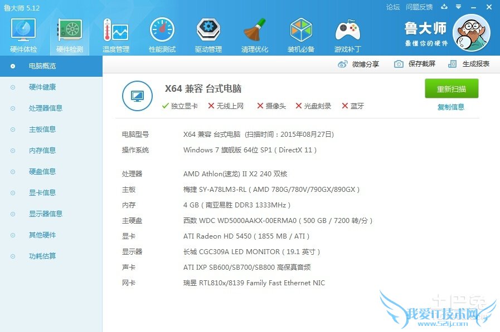Open 装机必备 cube icon
The width and height of the screenshot is (500, 332).
300,30
